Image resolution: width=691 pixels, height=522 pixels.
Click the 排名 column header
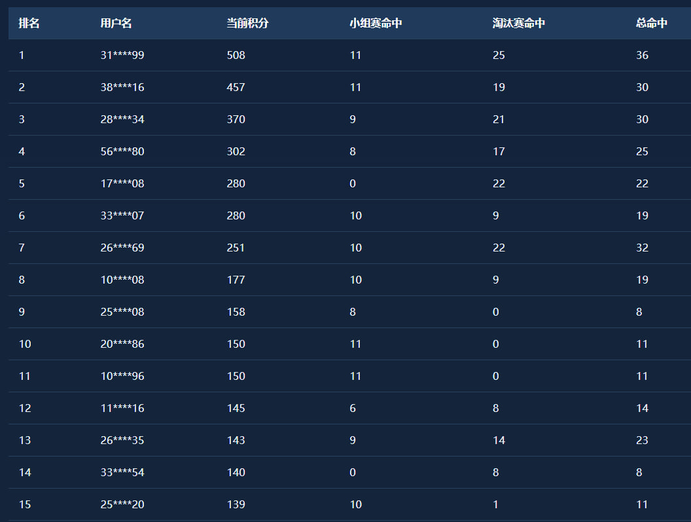click(x=29, y=23)
